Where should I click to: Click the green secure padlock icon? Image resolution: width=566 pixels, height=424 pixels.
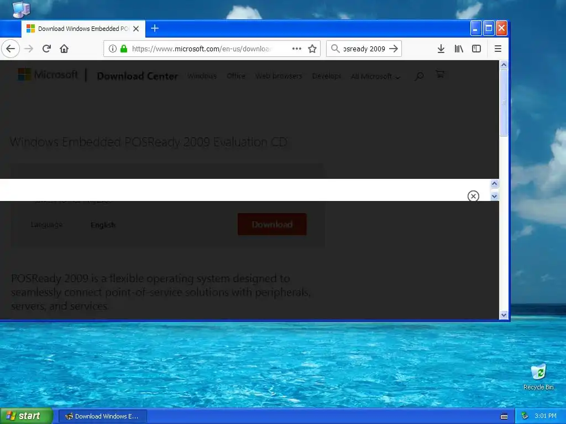[124, 49]
